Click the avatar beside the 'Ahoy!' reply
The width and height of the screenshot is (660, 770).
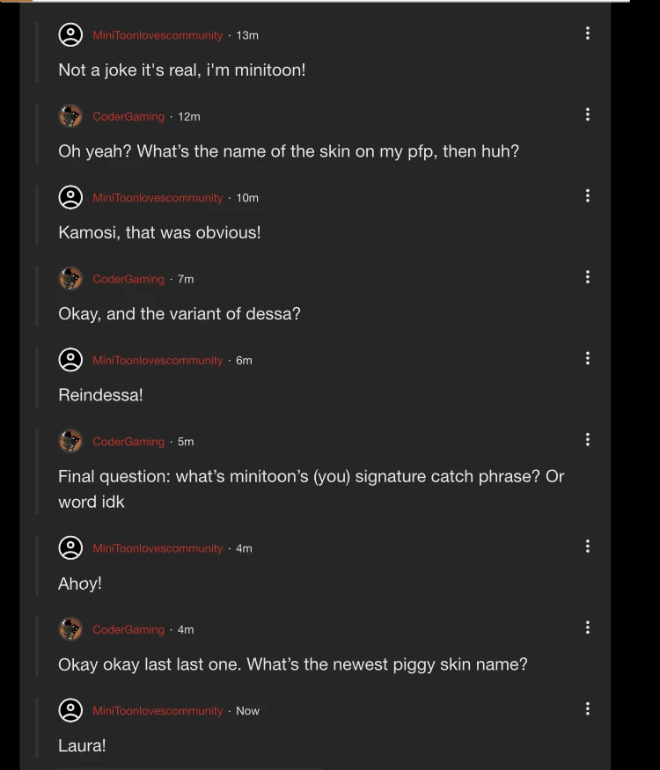tap(70, 547)
